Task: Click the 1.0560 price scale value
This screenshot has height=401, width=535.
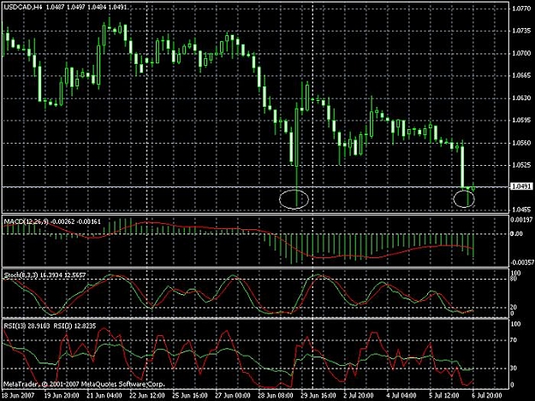Action: (521, 143)
